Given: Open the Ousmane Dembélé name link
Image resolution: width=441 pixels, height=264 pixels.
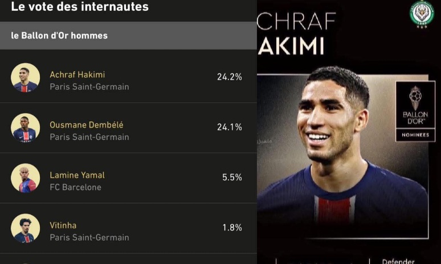Looking at the screenshot, I should (87, 125).
